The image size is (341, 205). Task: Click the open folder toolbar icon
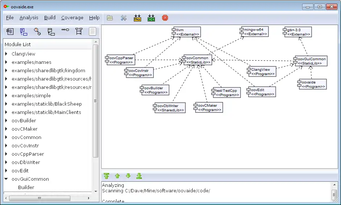click(x=110, y=18)
